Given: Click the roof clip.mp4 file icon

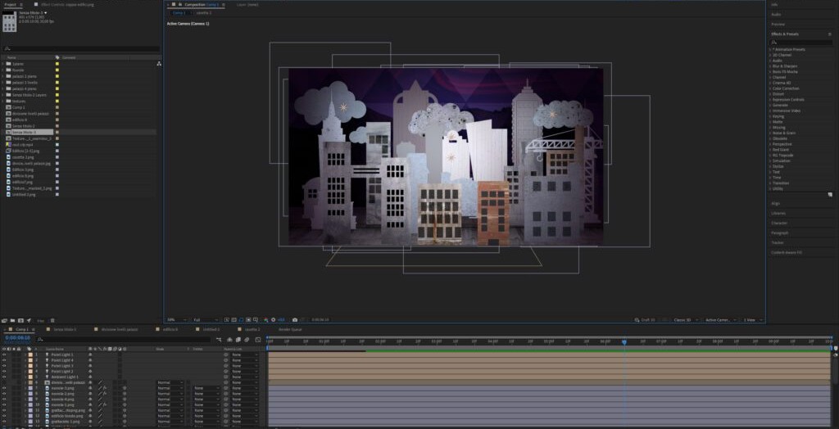Looking at the screenshot, I should (x=8, y=144).
